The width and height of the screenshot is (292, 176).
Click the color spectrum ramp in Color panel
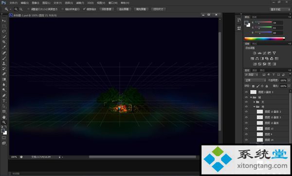click(x=264, y=39)
